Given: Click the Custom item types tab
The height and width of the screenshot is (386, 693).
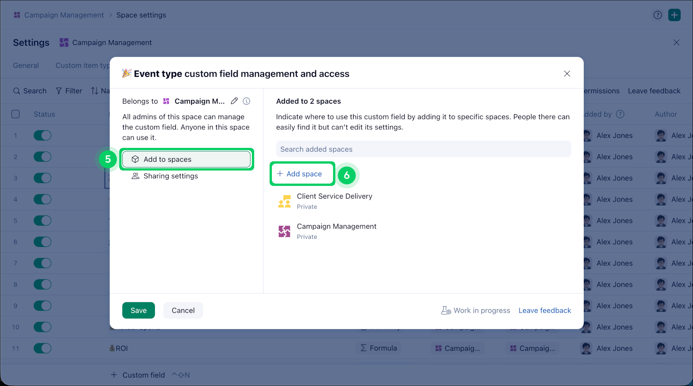Looking at the screenshot, I should point(83,65).
